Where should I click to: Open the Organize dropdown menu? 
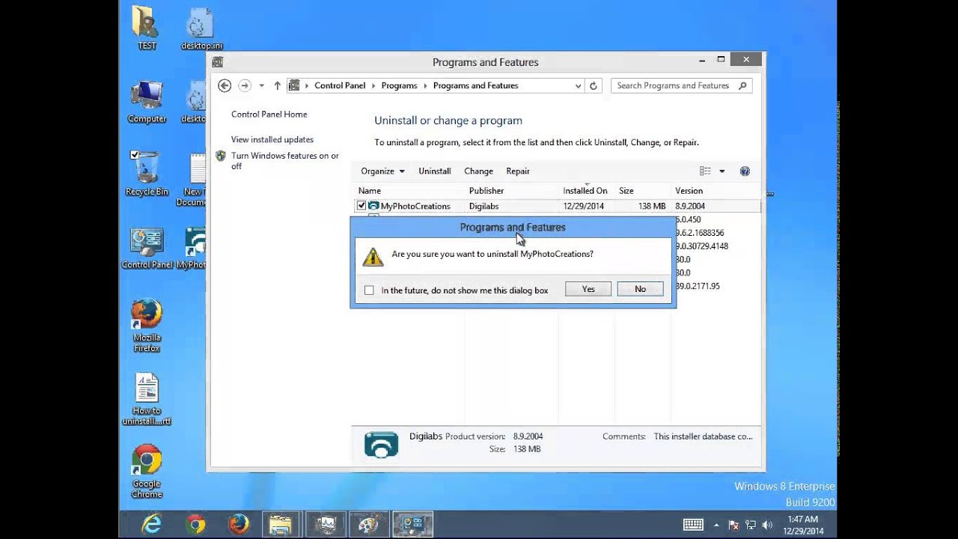click(382, 171)
